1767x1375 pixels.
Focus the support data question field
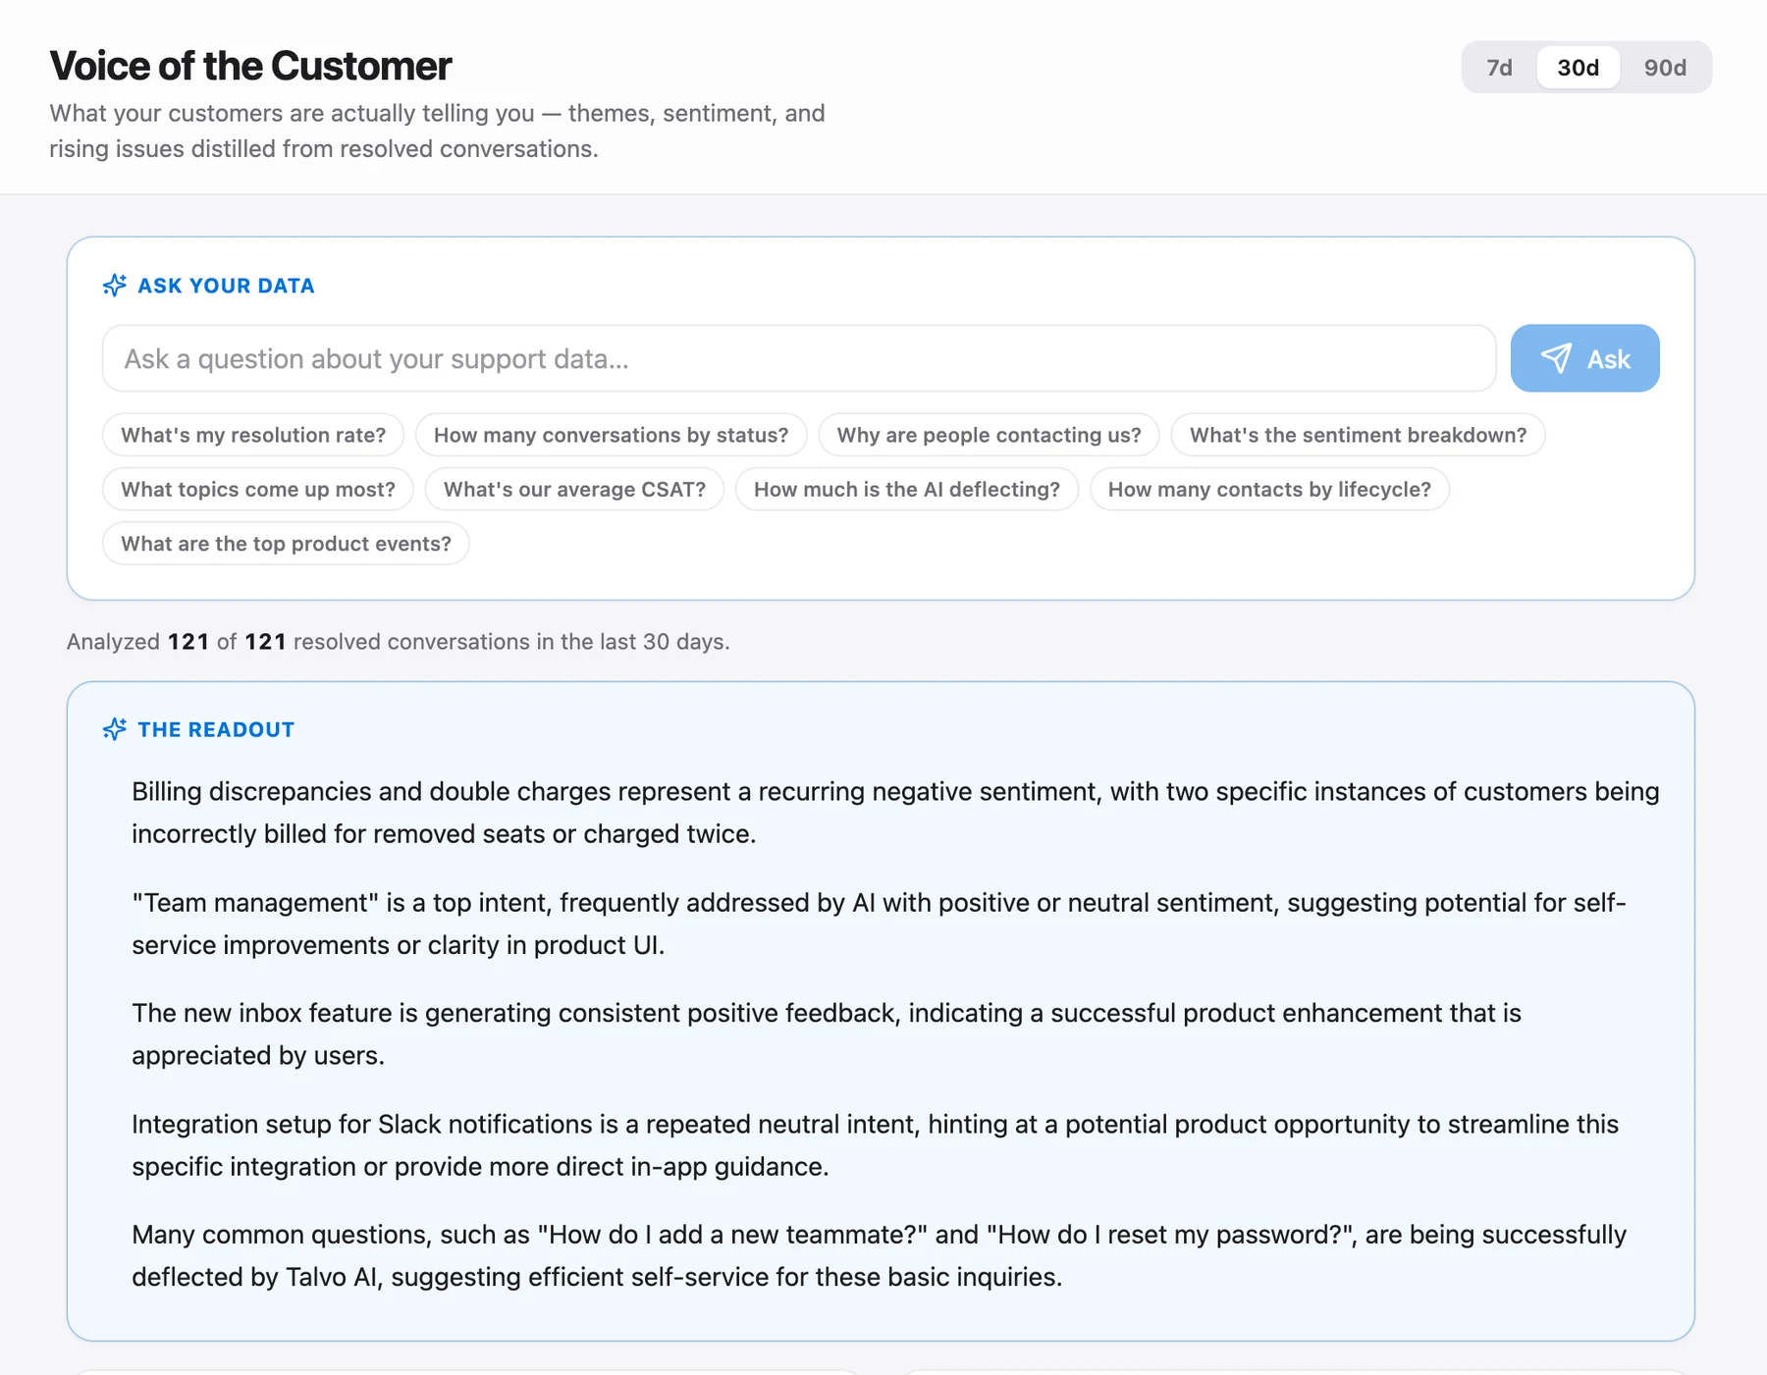799,358
